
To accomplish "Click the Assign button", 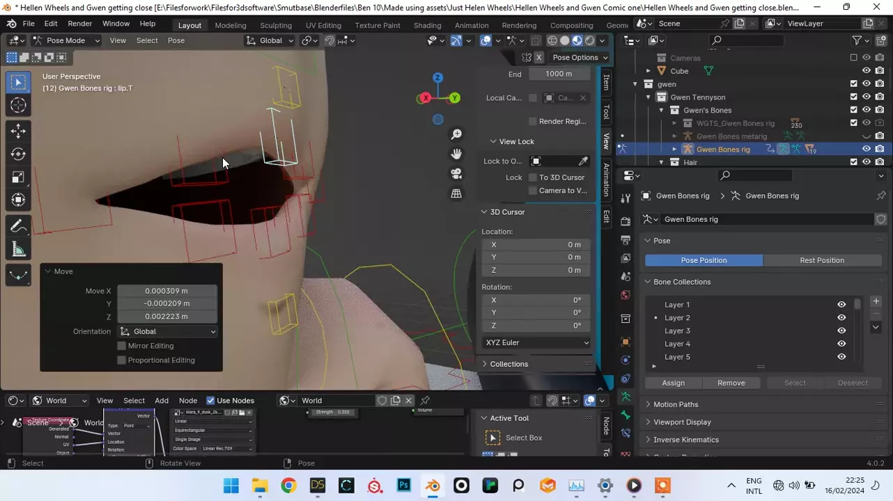I will tap(673, 383).
